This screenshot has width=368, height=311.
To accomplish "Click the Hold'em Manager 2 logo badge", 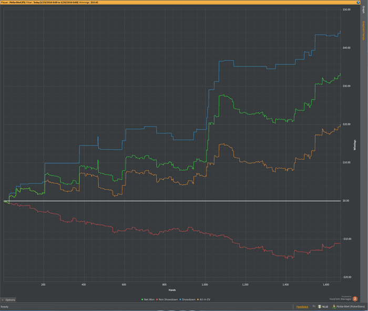I will point(355,299).
